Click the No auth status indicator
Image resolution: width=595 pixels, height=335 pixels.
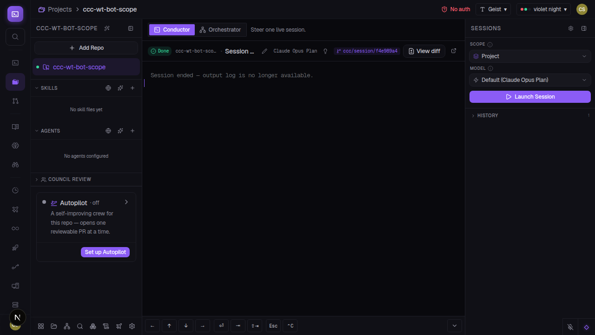[x=456, y=9]
